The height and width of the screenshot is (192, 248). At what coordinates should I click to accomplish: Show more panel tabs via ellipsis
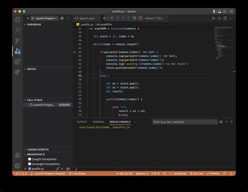coord(136,122)
